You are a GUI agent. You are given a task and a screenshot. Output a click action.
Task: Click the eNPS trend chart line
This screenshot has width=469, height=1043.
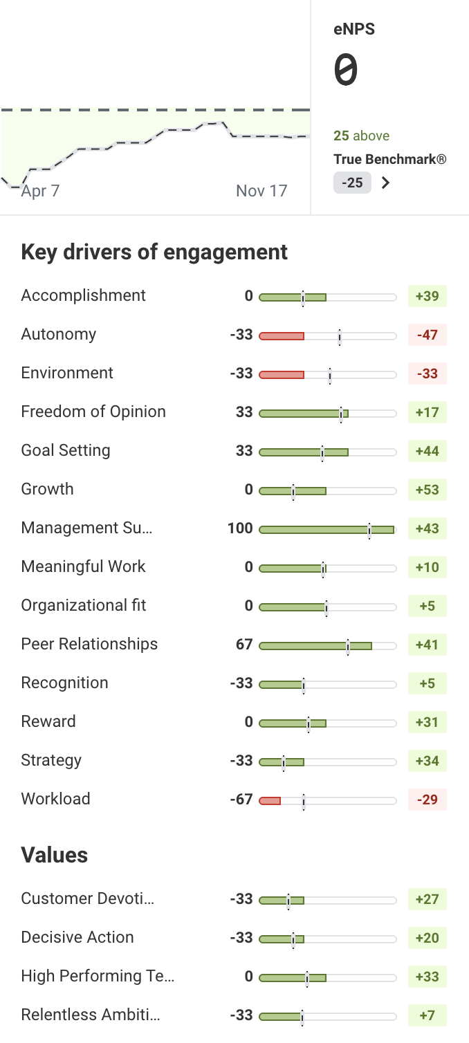tap(156, 133)
